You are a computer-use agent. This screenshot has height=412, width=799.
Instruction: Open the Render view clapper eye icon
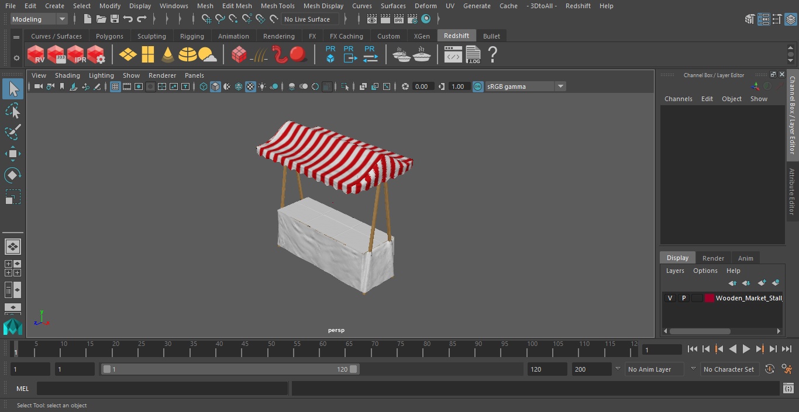point(371,19)
